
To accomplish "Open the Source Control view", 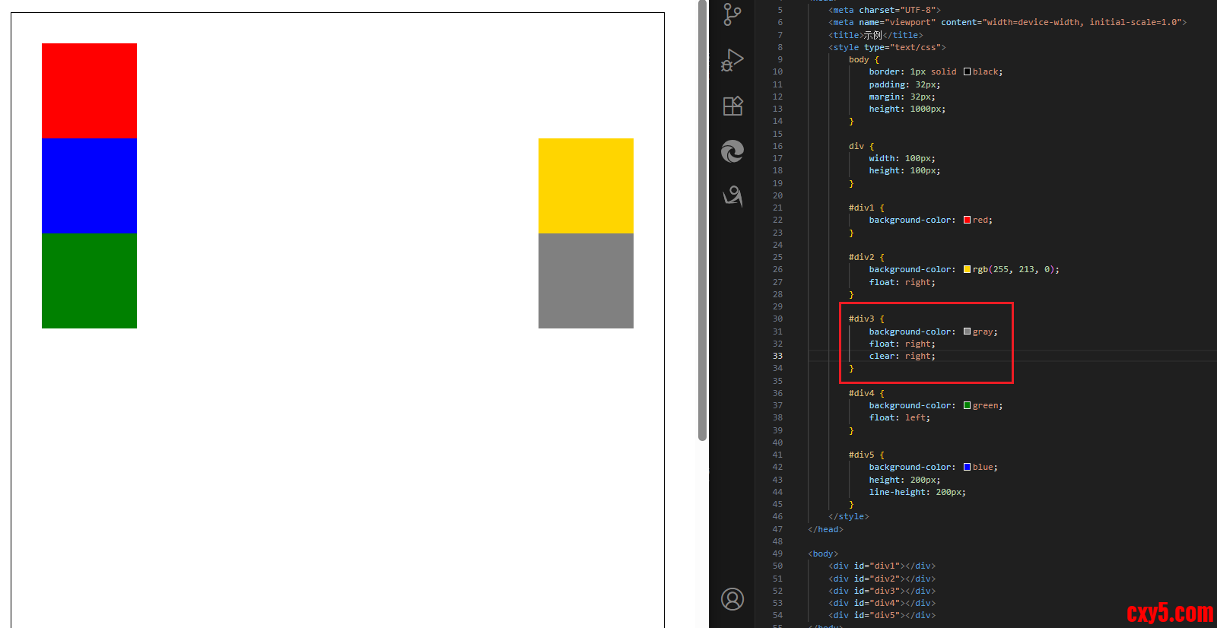I will pyautogui.click(x=732, y=14).
